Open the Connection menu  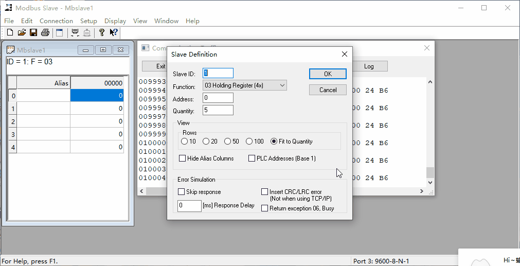(x=56, y=21)
